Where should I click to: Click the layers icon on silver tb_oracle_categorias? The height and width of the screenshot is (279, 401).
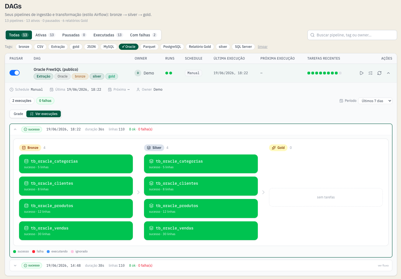coord(151,161)
